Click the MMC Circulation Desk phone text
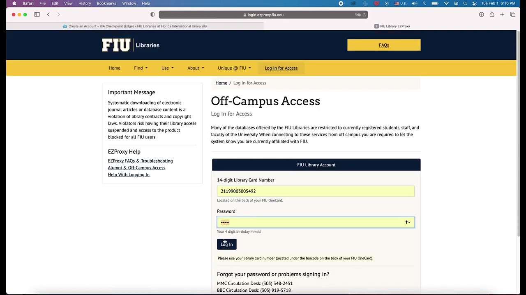 coord(255,284)
